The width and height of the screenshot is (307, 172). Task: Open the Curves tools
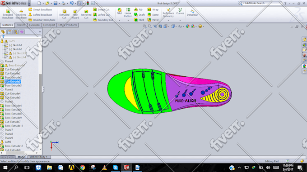pyautogui.click(x=180, y=11)
